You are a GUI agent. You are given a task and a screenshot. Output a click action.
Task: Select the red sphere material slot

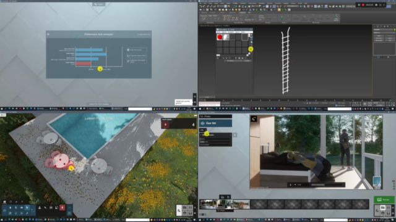pos(220,37)
